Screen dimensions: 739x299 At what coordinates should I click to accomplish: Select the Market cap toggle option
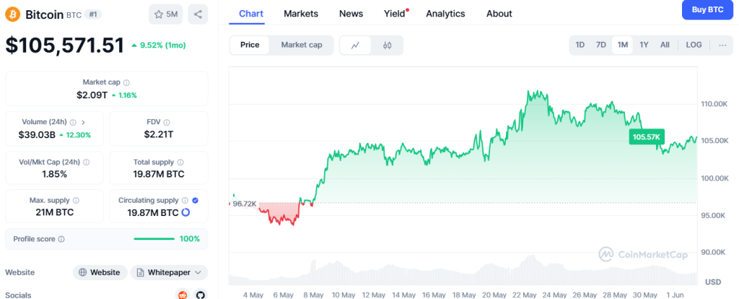coord(302,45)
